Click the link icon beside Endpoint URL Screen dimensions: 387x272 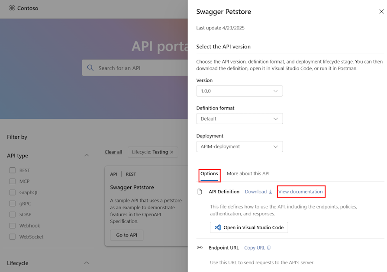click(x=200, y=247)
